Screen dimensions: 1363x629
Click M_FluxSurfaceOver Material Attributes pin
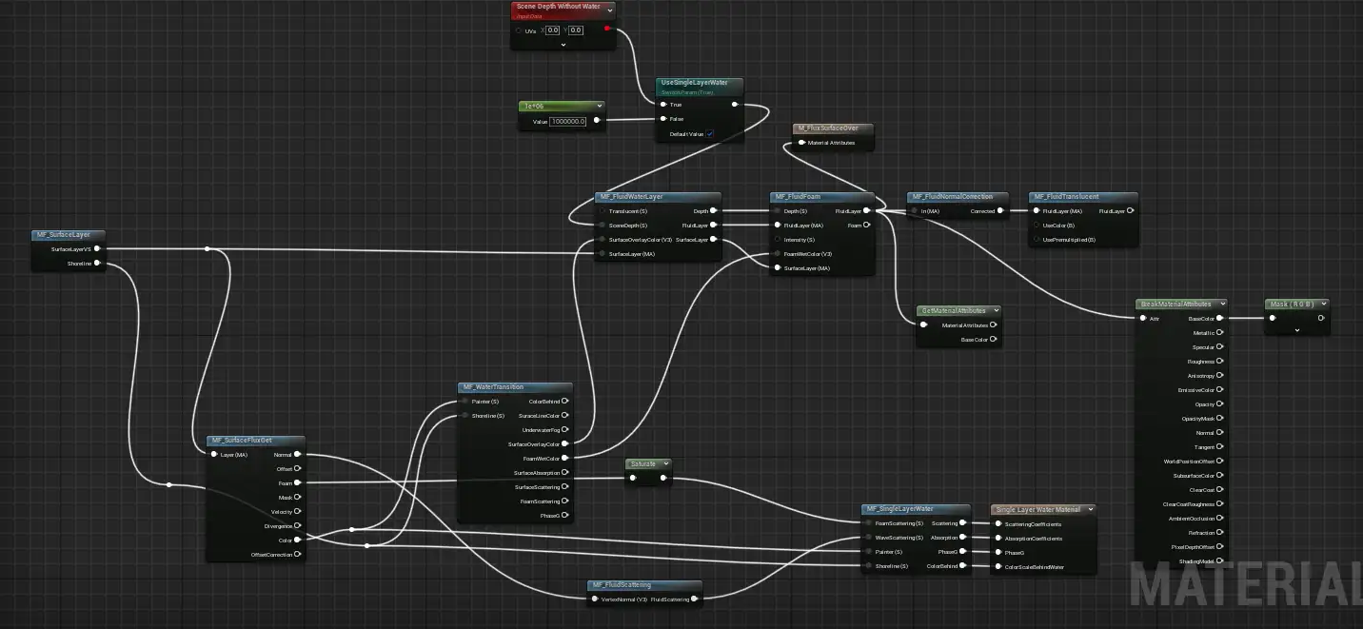(801, 143)
